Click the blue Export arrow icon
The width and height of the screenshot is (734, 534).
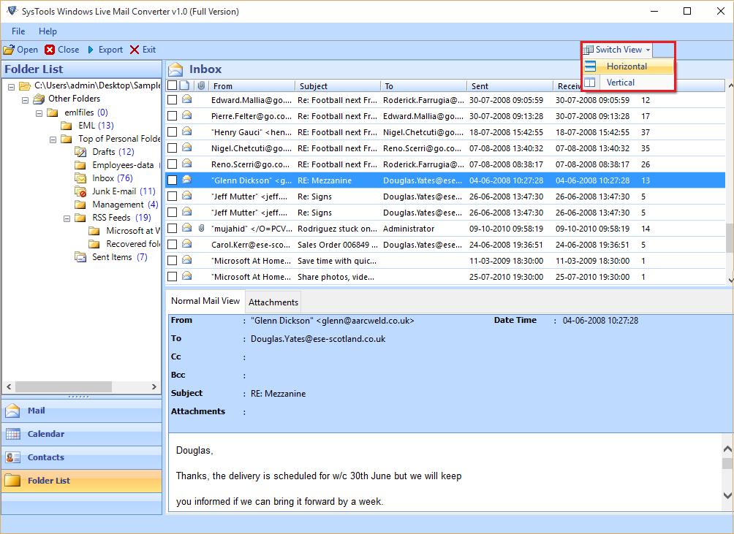pos(91,50)
